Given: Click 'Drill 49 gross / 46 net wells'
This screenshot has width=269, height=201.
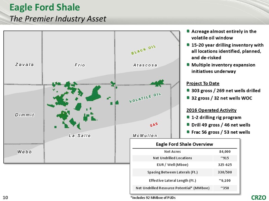Looking at the screenshot, I should pyautogui.click(x=221, y=125).
